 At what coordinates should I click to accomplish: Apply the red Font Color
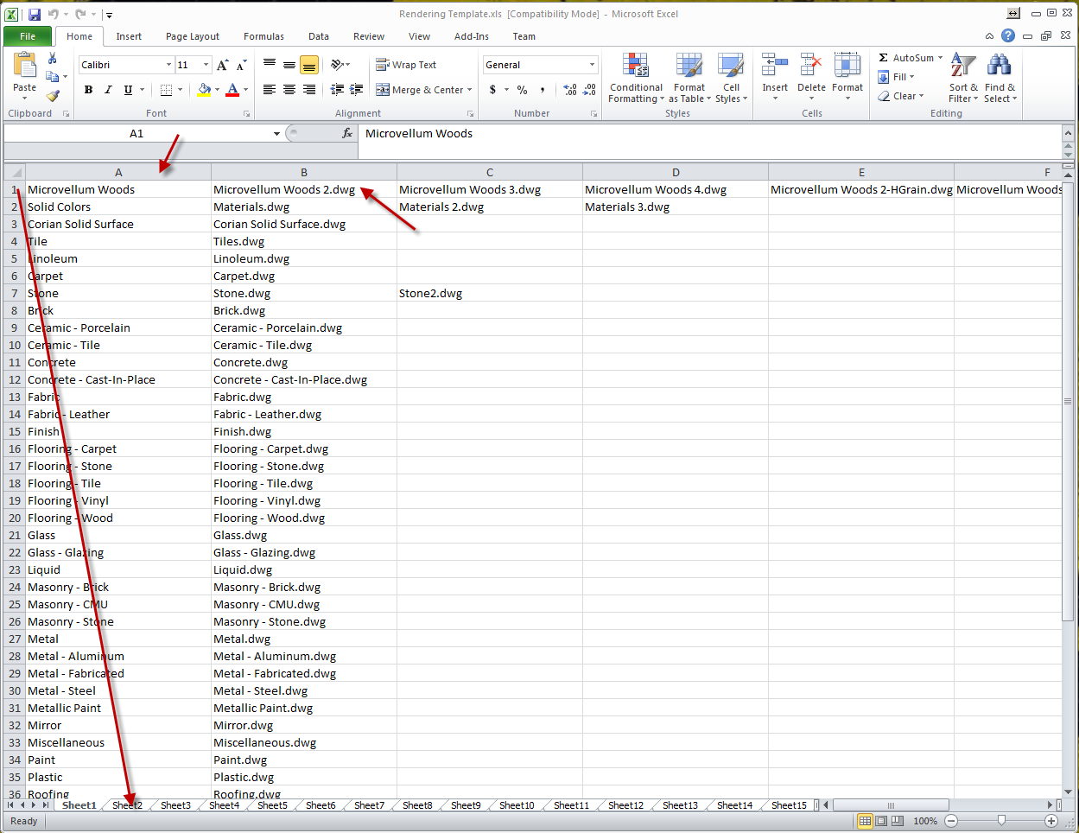[232, 90]
